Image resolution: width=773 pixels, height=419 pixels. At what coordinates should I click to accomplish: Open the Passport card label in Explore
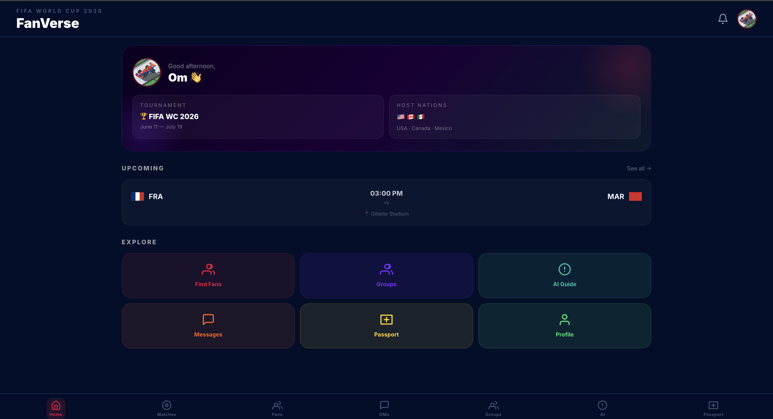(386, 334)
